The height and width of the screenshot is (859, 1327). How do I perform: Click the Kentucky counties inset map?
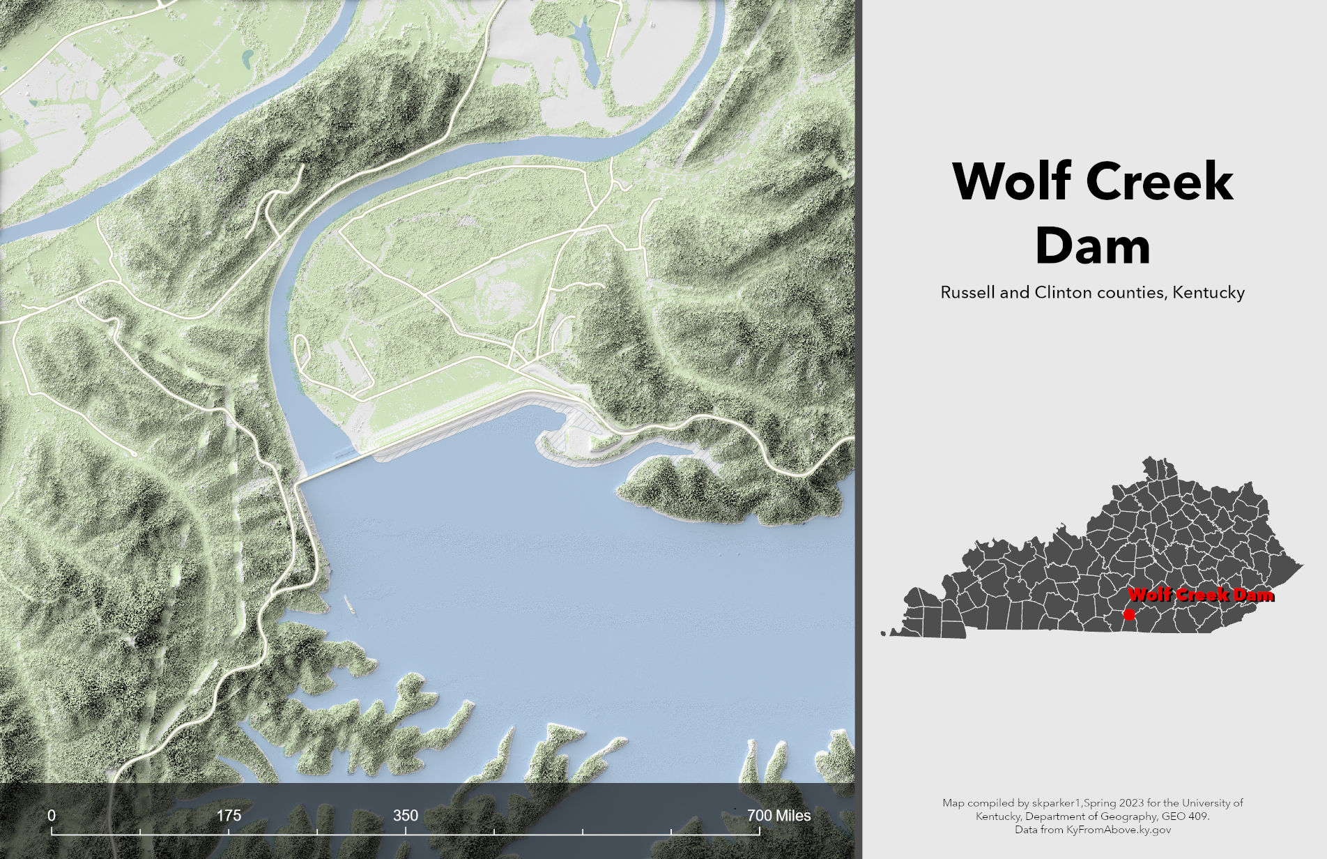point(1091,547)
